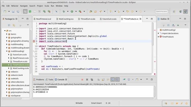Image resolution: width=191 pixels, height=107 pixels.
Task: Click the New file toolbar icon
Action: pos(5,12)
